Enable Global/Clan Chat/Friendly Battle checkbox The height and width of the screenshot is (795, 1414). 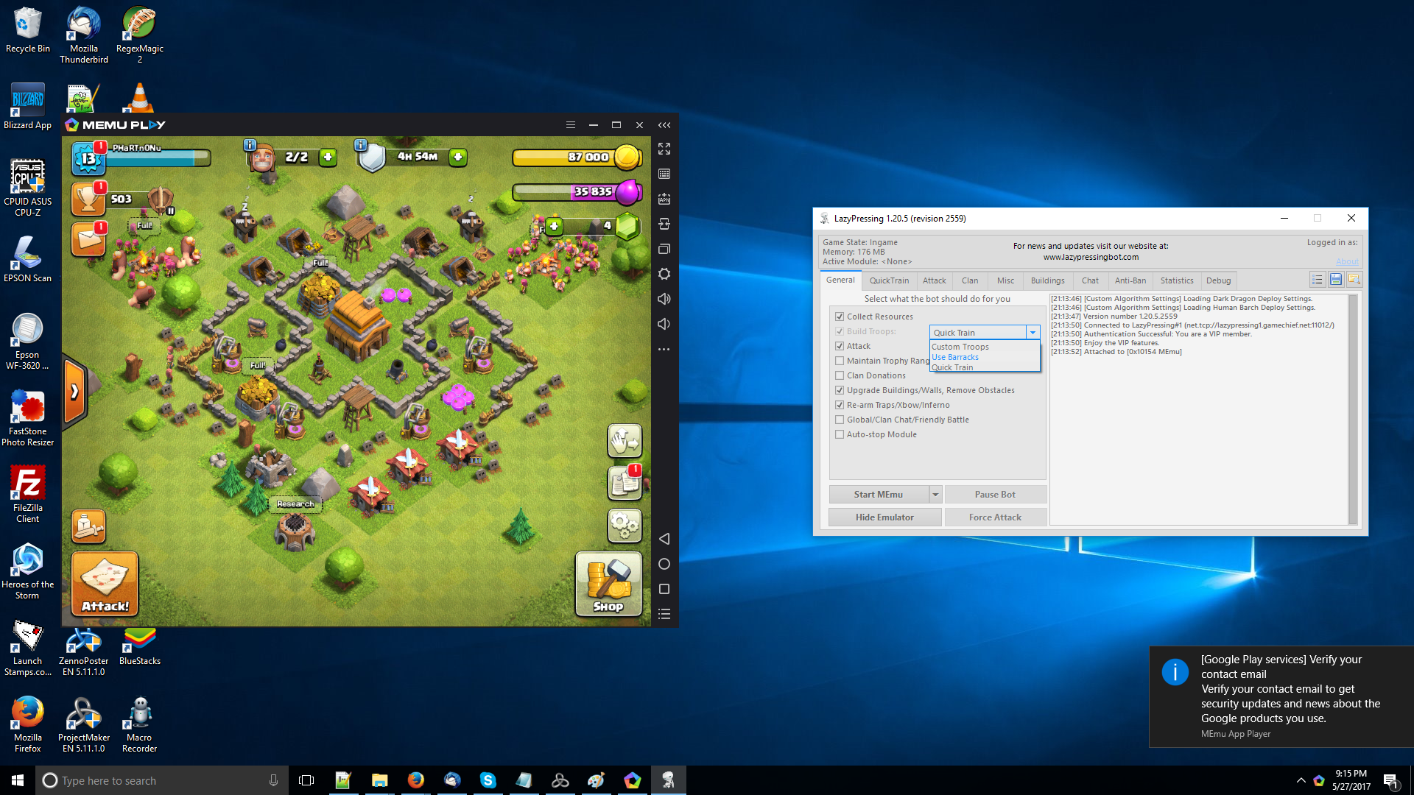click(840, 420)
